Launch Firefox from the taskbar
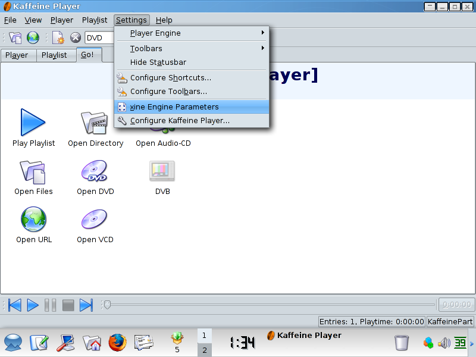476x357 pixels. tap(118, 342)
